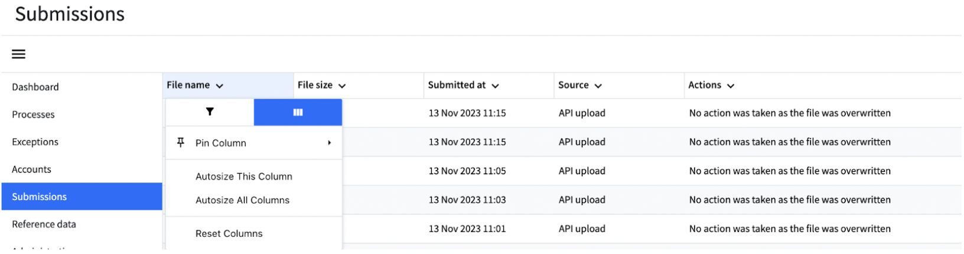Click API upload in the 11:05 row
964x254 pixels.
tap(582, 171)
